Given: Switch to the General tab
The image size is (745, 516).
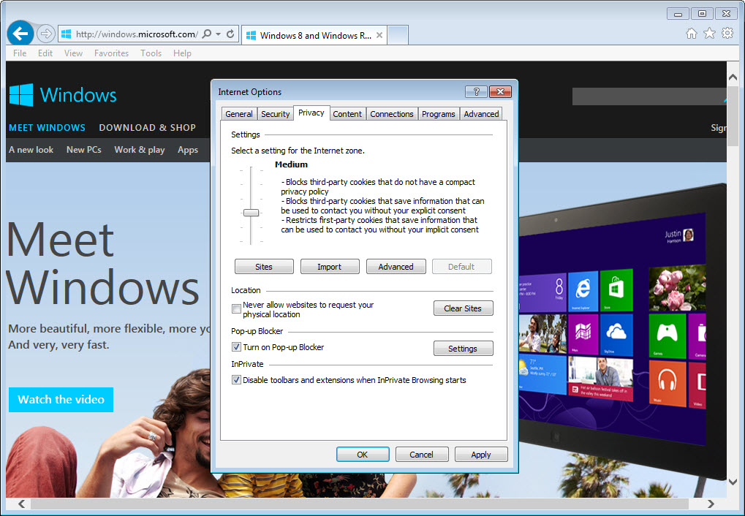Looking at the screenshot, I should tap(239, 114).
